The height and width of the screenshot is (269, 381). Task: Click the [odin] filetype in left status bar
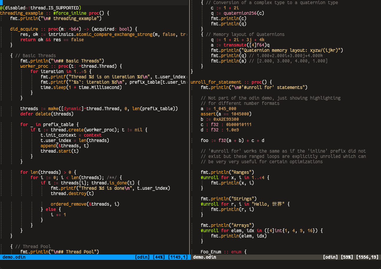point(142,257)
